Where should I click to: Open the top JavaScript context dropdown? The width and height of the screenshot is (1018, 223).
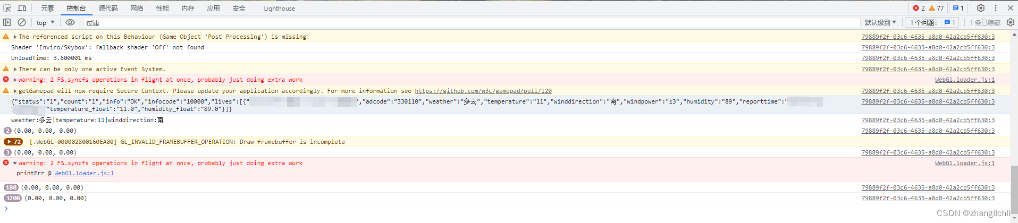click(45, 22)
